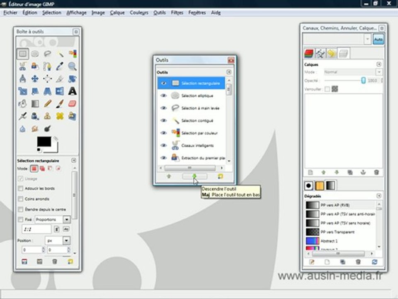Viewport: 398px width, 299px height.
Task: Enable the Coins arrondis checkbox
Action: 21,199
